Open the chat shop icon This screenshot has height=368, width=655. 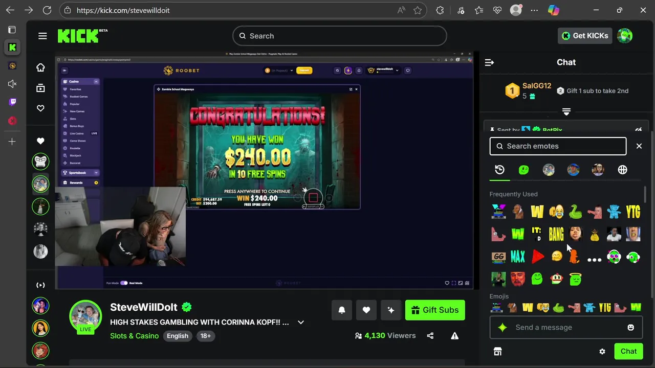click(x=497, y=352)
